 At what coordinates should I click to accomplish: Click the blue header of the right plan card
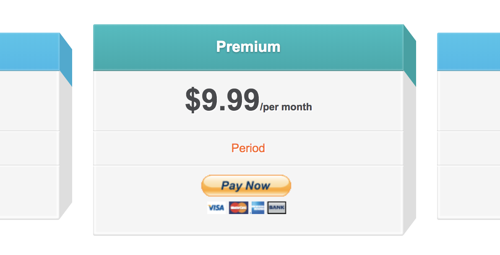tap(469, 51)
